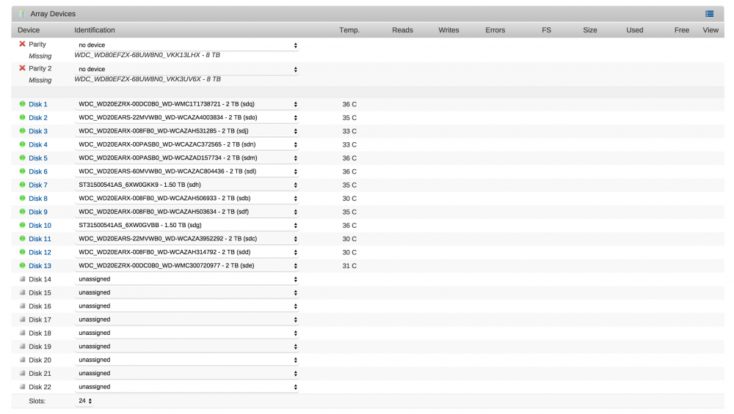Image resolution: width=734 pixels, height=414 pixels.
Task: Open Disk 3 device dropdown ending sdj
Action: (x=186, y=131)
